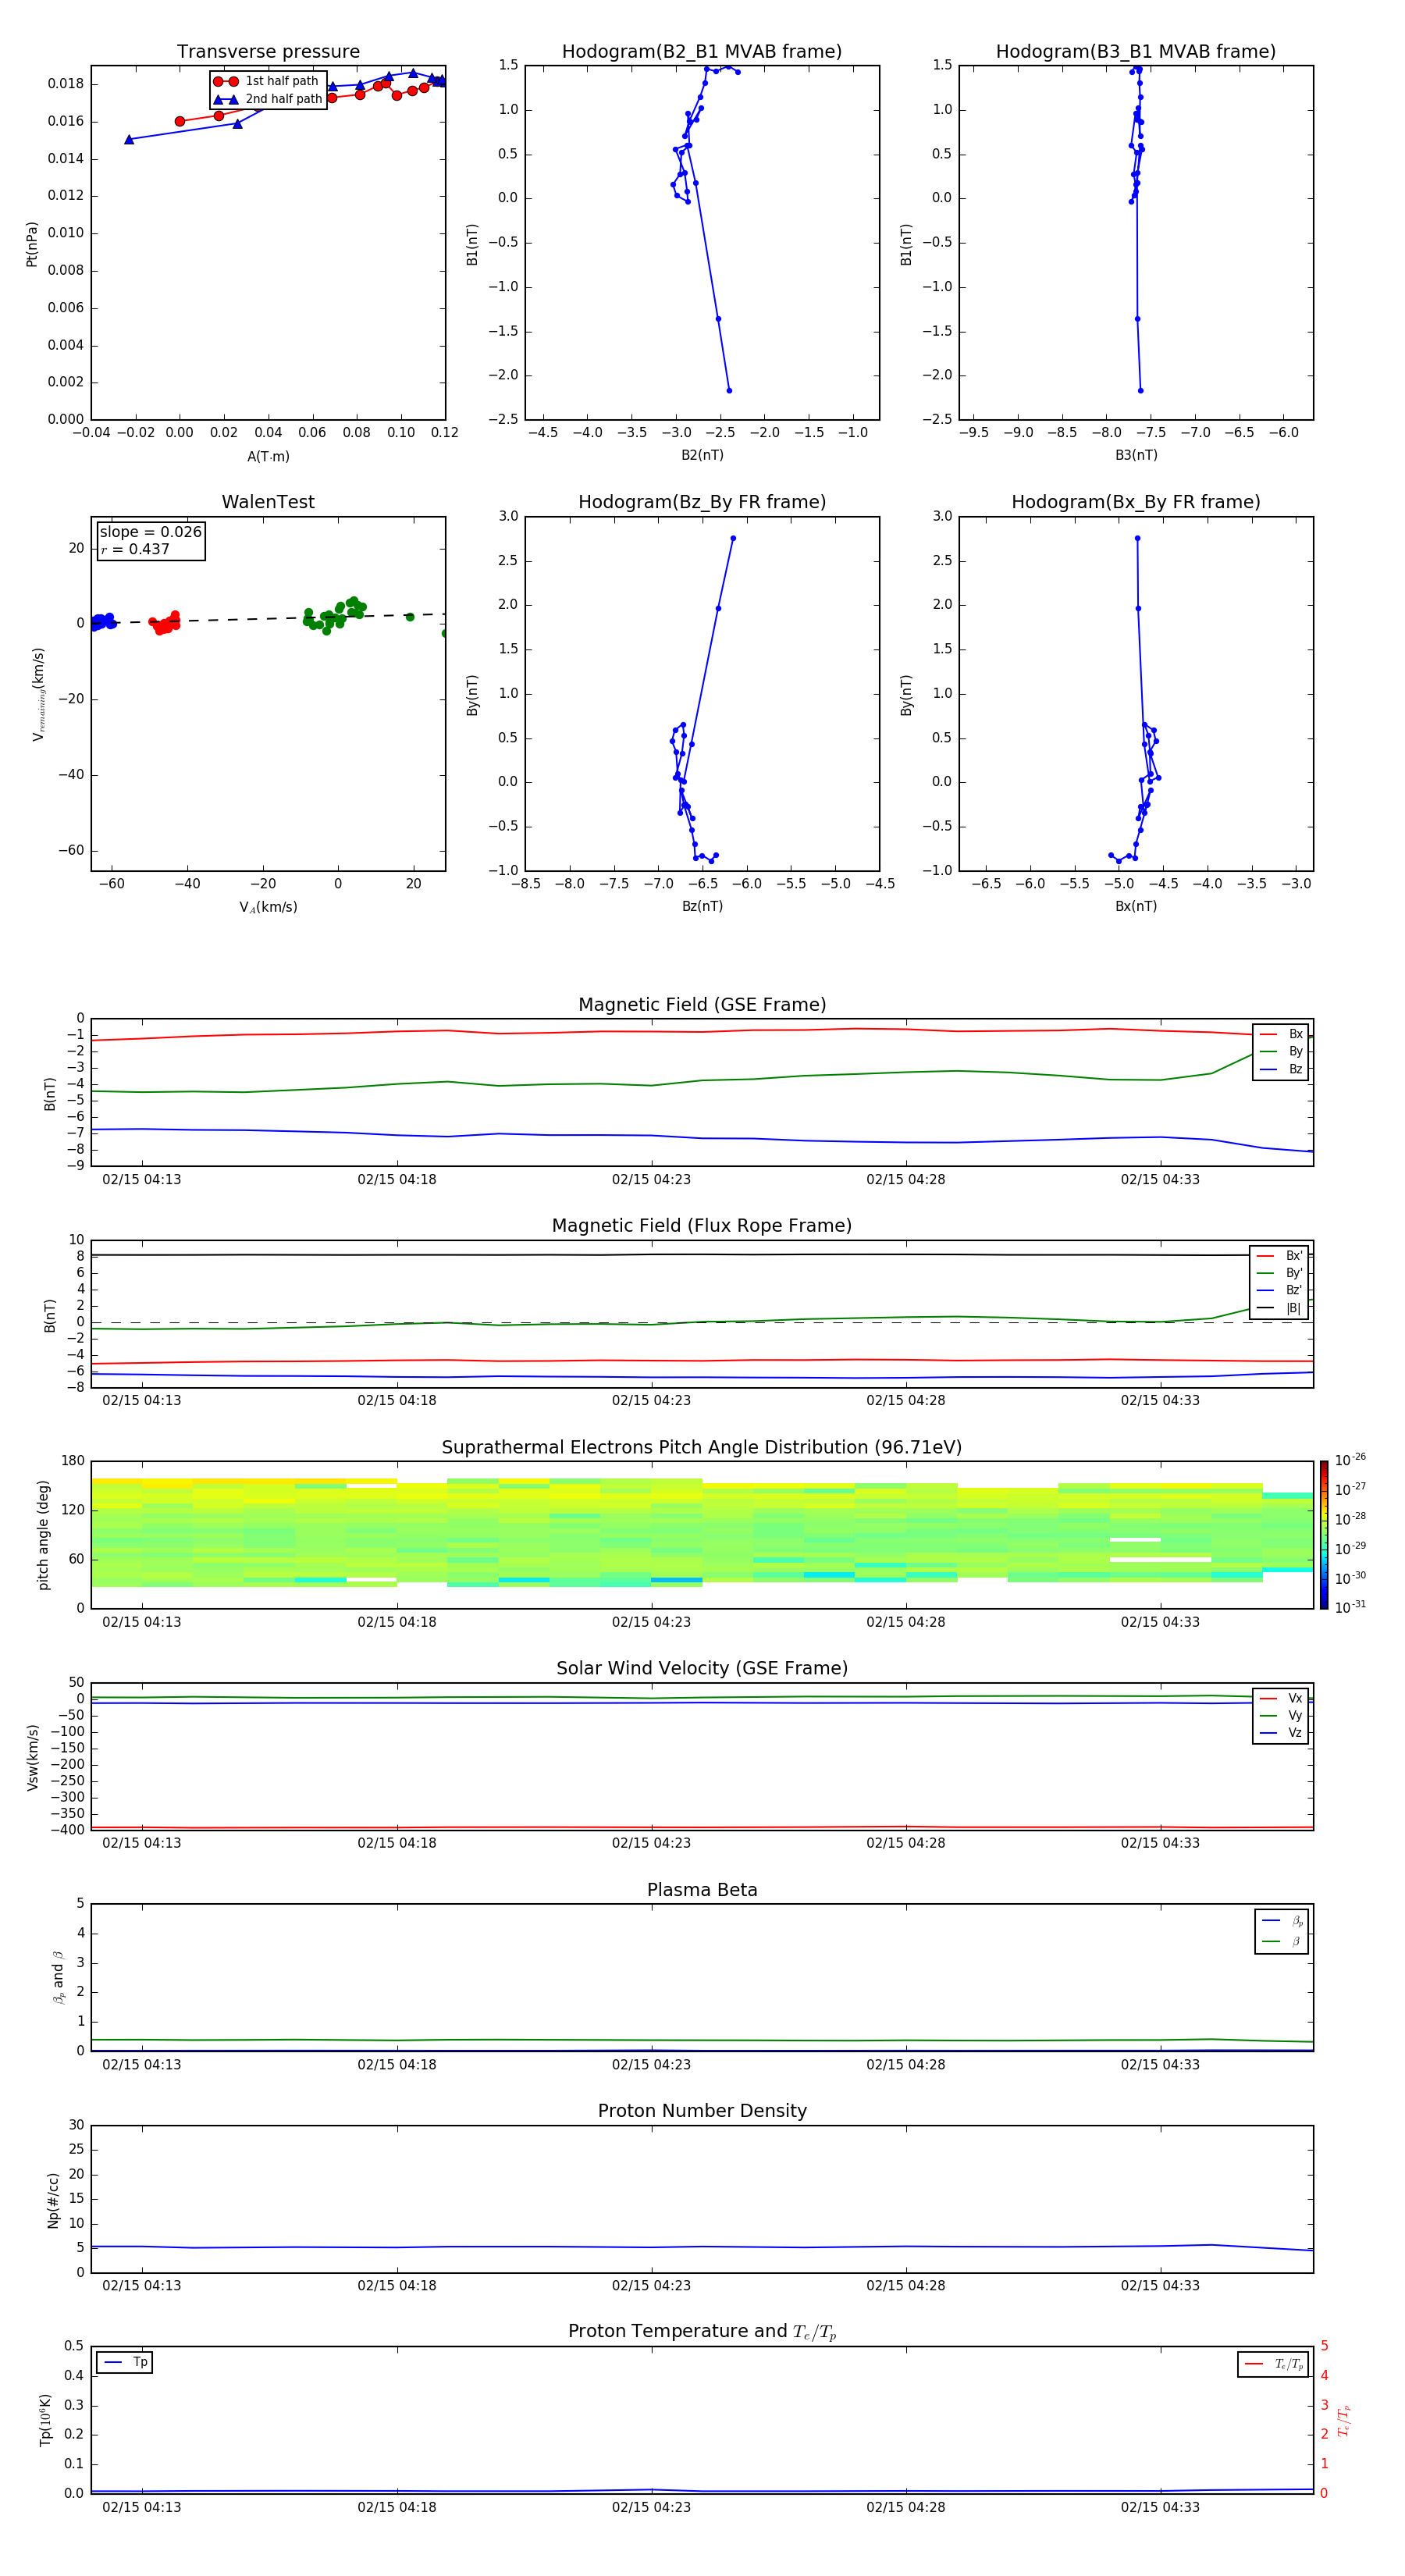Image resolution: width=1405 pixels, height=2576 pixels.
Task: Click the "r = 0.437" annotation text
Action: coord(135,549)
